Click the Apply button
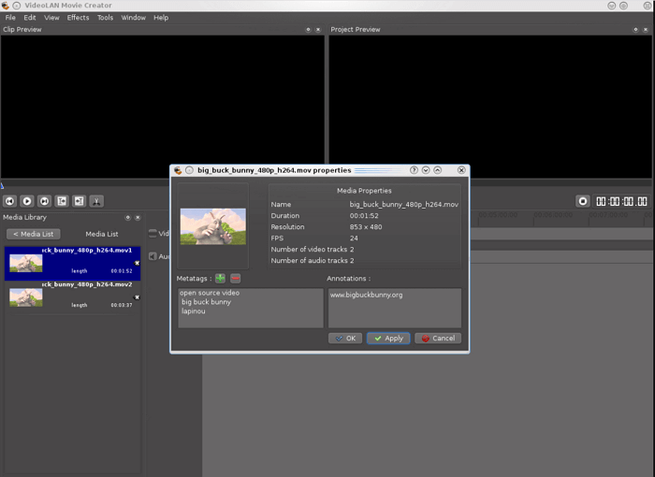 click(x=387, y=339)
